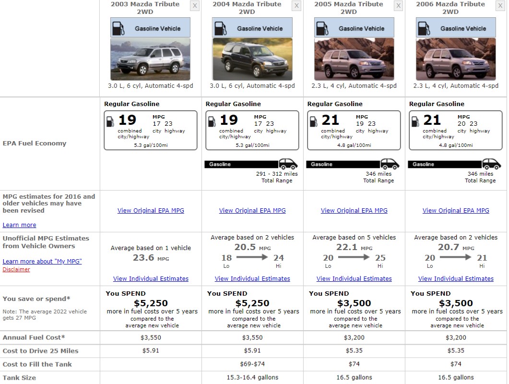Click the Cost to Fill the Tank label
Image resolution: width=509 pixels, height=384 pixels.
37,364
